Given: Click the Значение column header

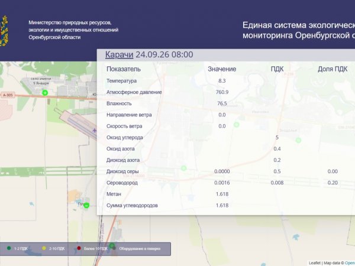Looking at the screenshot, I should tap(222, 69).
